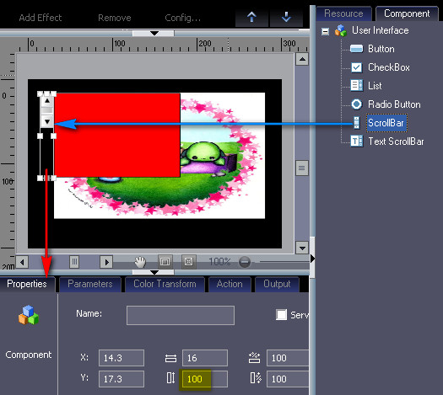Click the Radio Button component icon

click(x=357, y=104)
